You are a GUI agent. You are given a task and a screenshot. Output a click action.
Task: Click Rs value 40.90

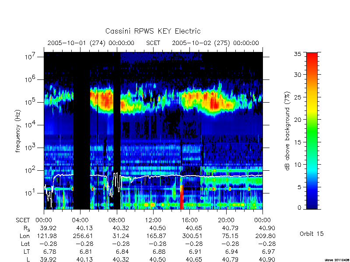point(267,228)
